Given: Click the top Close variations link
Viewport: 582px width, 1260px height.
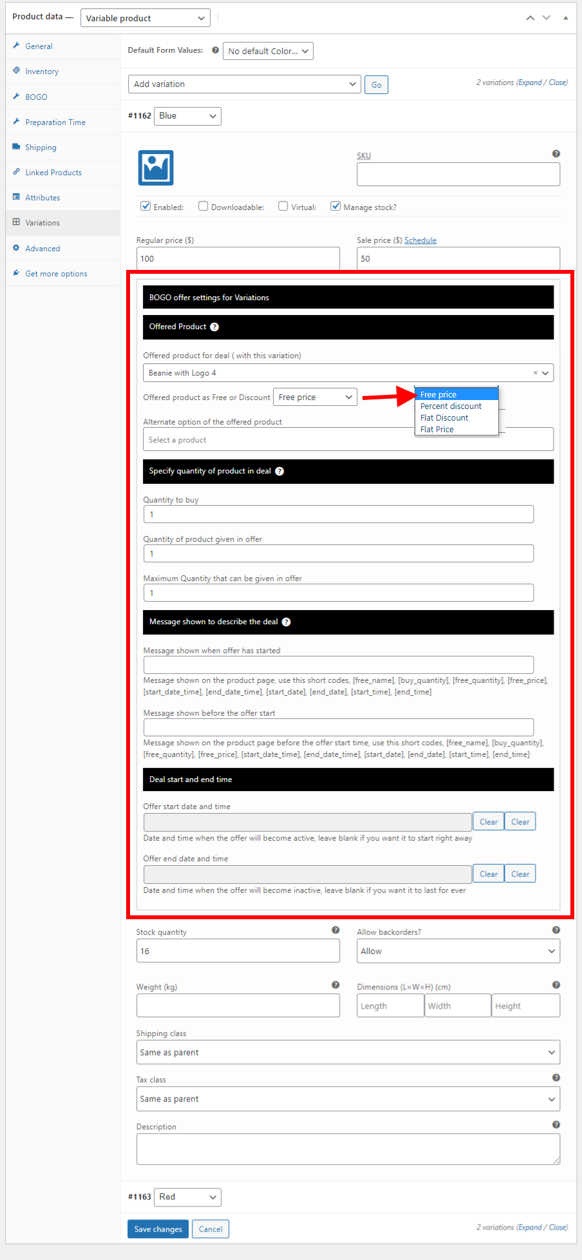Looking at the screenshot, I should [558, 82].
